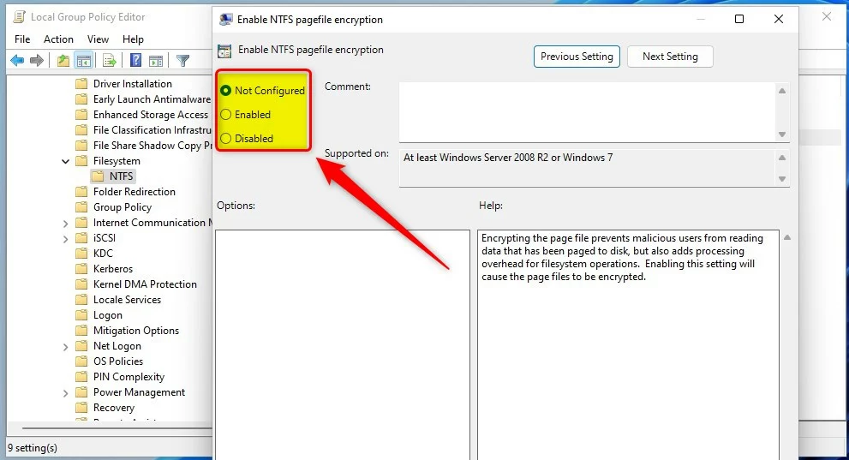Expand the Internet Communication tree node
The height and width of the screenshot is (460, 849).
pyautogui.click(x=65, y=223)
